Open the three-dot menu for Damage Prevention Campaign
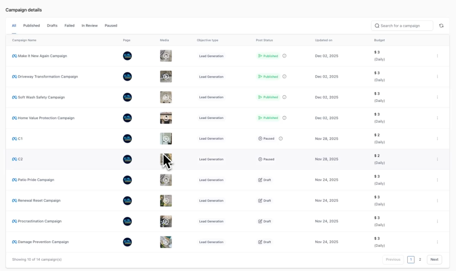Image resolution: width=456 pixels, height=271 pixels. [437, 242]
